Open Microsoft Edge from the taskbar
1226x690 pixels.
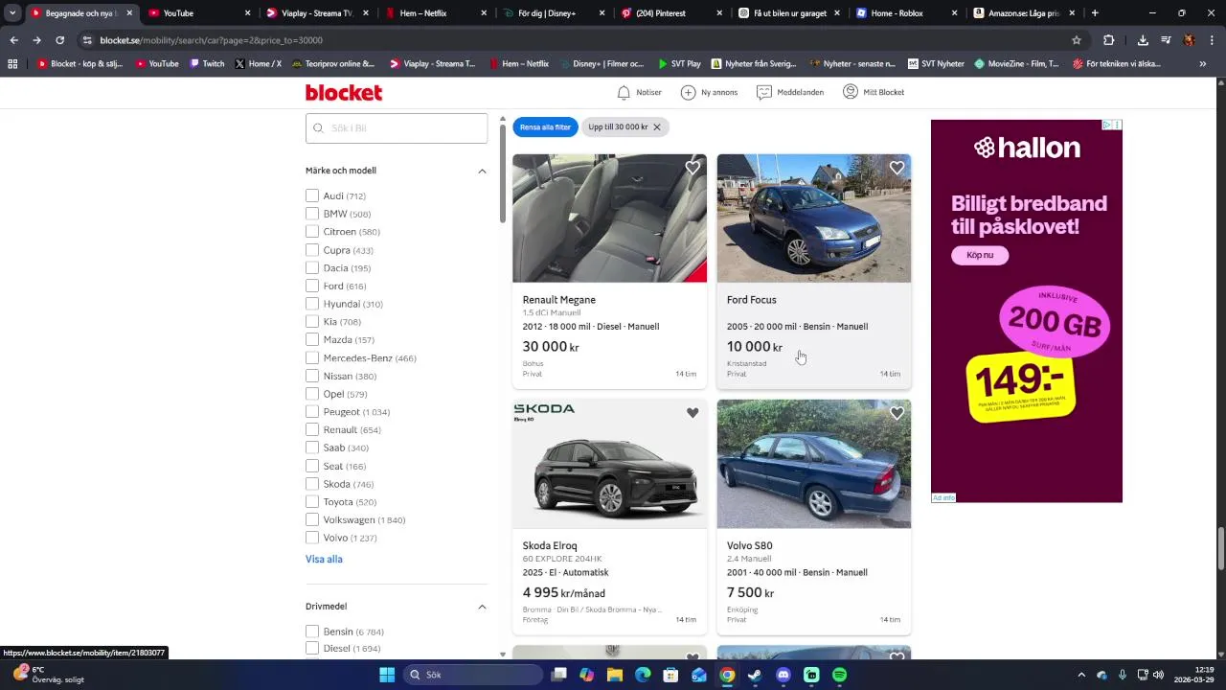point(643,675)
